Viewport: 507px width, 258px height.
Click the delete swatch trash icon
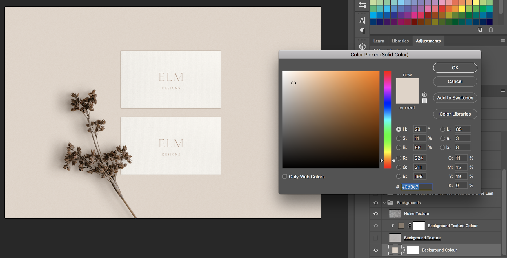[x=491, y=30]
